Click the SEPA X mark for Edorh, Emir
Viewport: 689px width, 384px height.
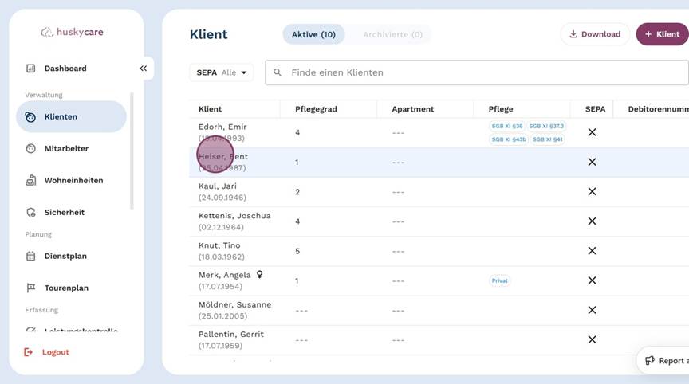coord(592,132)
